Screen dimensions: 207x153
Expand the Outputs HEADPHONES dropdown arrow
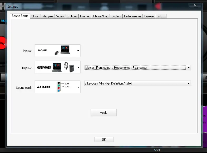click(x=78, y=67)
